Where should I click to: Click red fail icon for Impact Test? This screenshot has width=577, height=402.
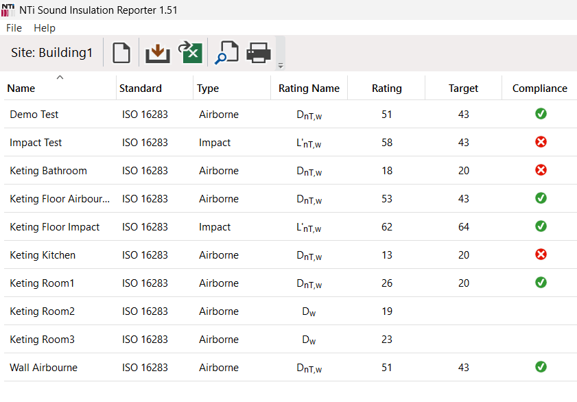(541, 142)
